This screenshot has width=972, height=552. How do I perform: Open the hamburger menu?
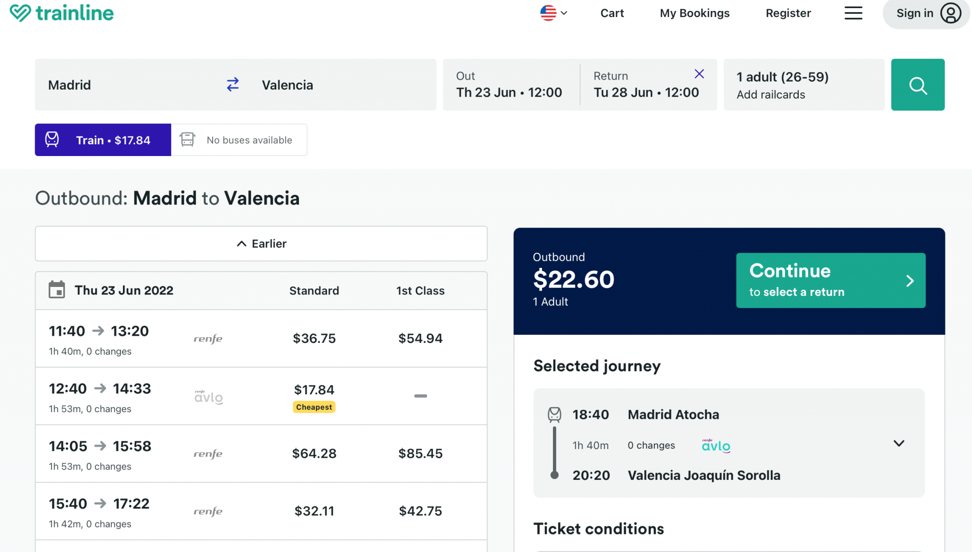(x=853, y=13)
